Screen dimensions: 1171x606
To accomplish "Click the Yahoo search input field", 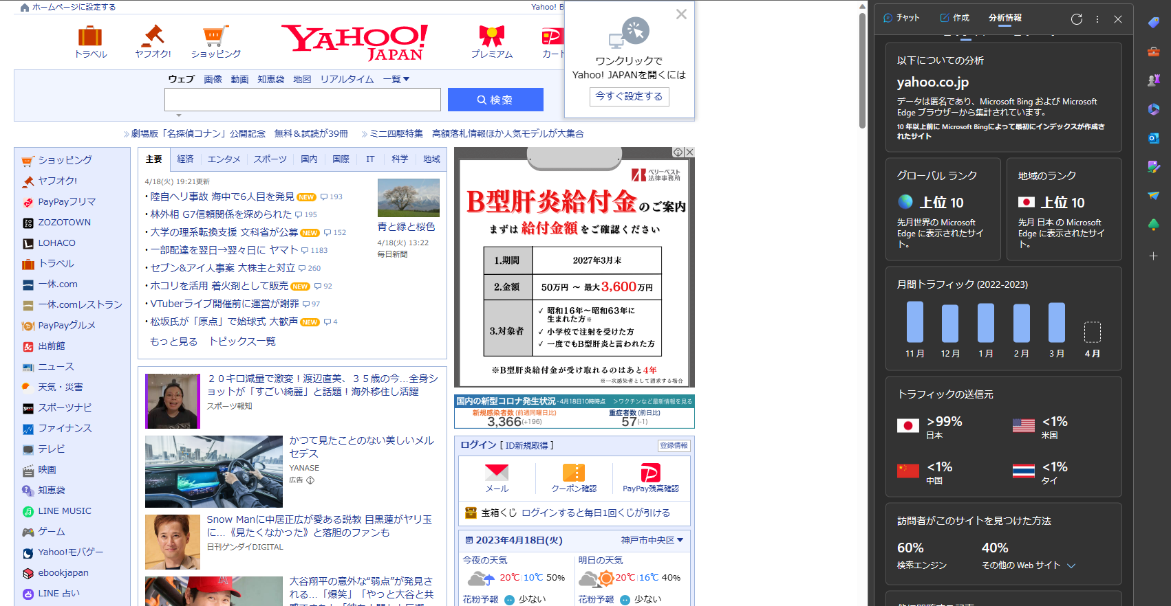I will click(x=303, y=100).
